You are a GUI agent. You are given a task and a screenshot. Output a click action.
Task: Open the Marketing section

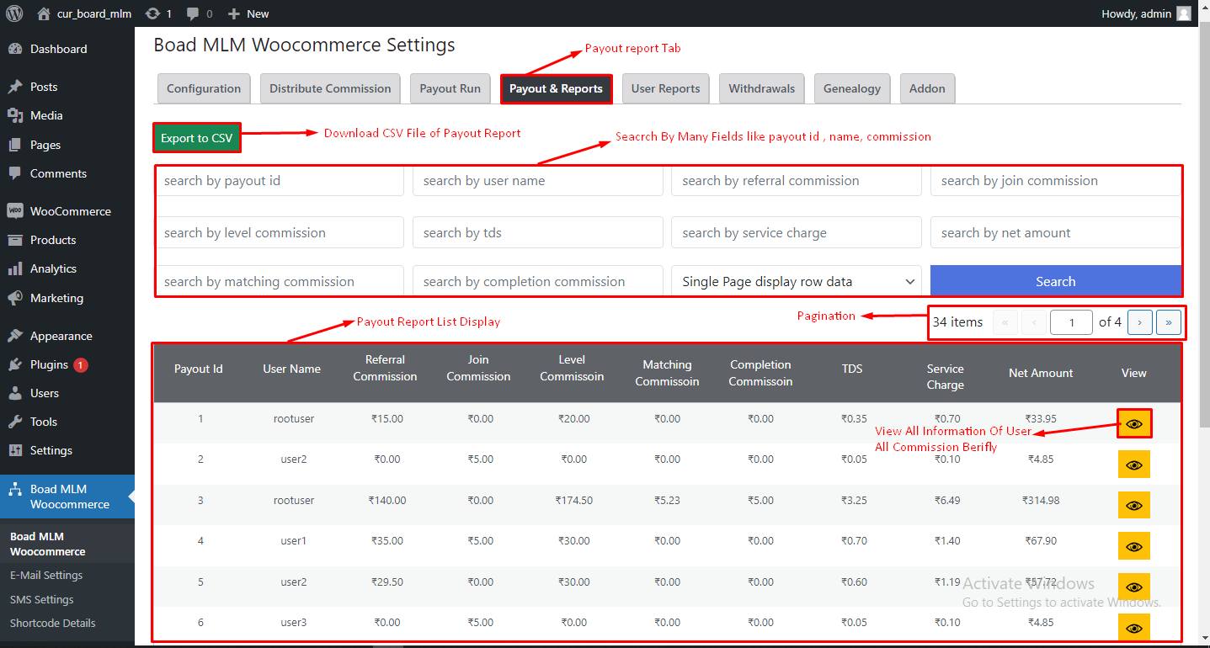click(55, 298)
